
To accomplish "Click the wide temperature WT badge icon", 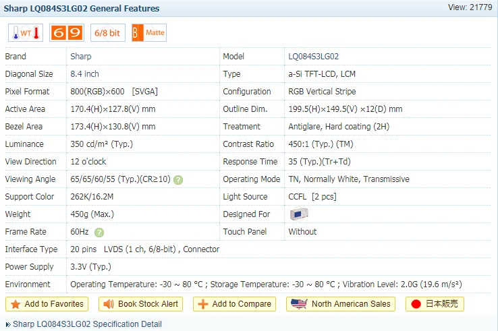I will coord(26,32).
